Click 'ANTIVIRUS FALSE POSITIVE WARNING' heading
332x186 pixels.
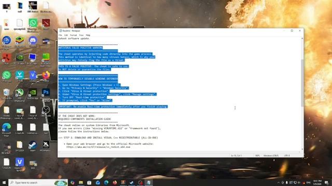[80, 48]
